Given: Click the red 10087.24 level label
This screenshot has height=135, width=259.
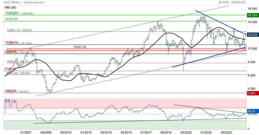Looking at the screenshot, I should point(80,47).
